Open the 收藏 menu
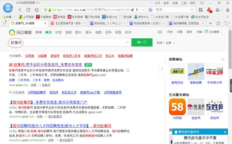The height and width of the screenshot is (144, 232). (175, 3)
